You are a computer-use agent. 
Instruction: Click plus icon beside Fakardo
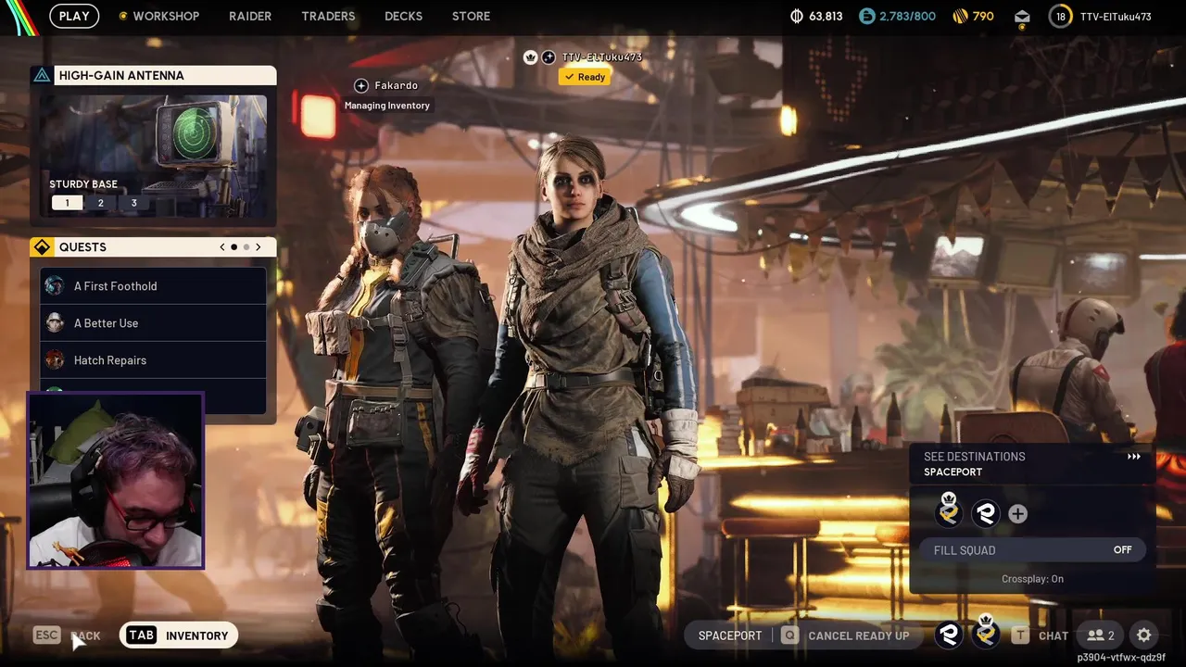361,85
